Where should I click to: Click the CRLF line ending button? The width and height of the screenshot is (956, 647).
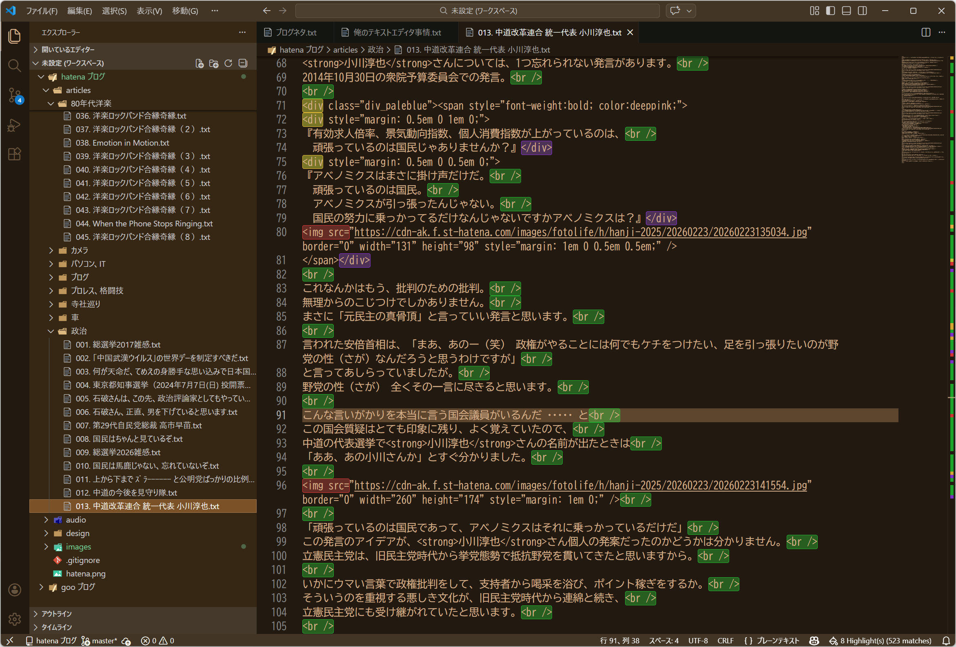[x=725, y=640]
